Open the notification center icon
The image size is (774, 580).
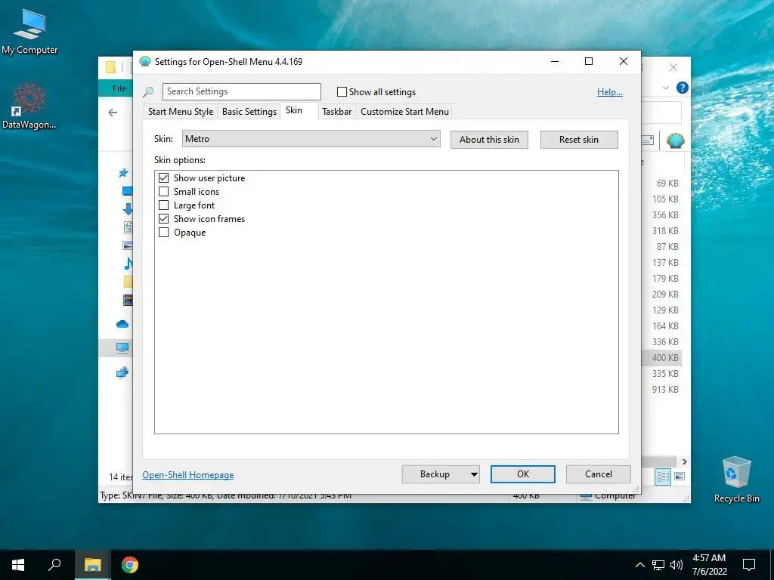[749, 565]
